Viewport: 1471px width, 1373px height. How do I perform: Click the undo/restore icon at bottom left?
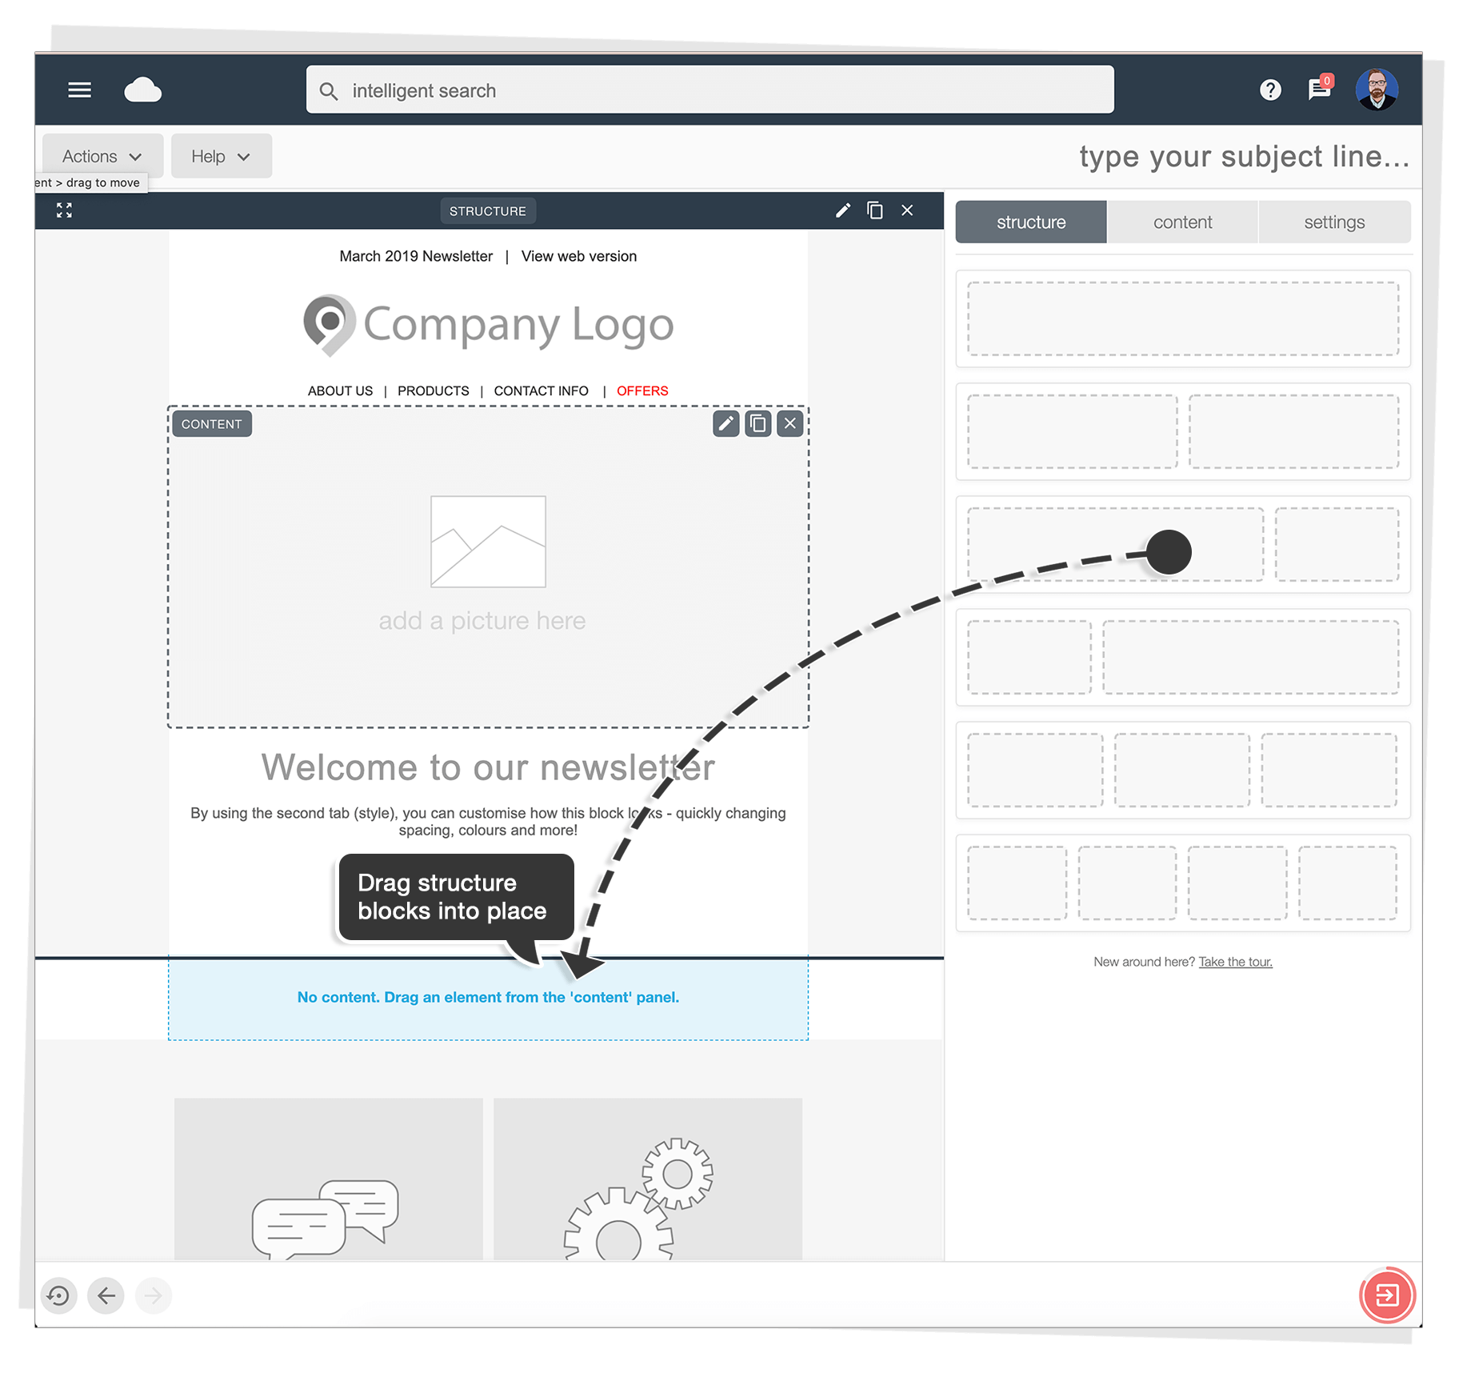58,1296
